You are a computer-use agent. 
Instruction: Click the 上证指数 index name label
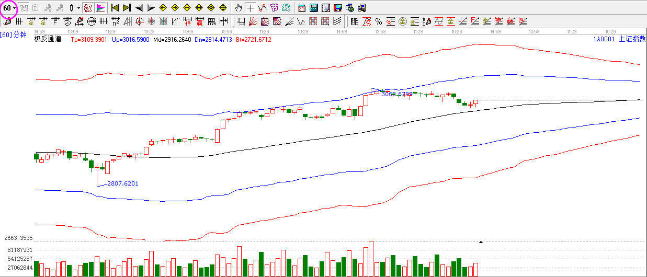pos(632,39)
